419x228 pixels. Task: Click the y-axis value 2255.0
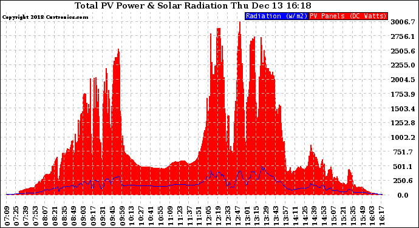(x=403, y=65)
